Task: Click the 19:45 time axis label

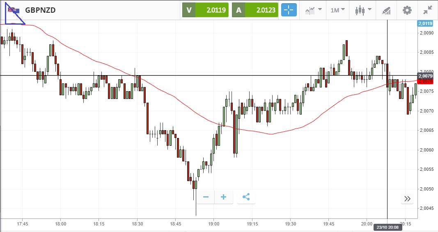Action: pyautogui.click(x=328, y=224)
